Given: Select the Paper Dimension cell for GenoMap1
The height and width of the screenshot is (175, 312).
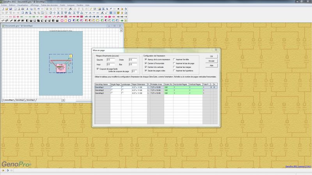Looking at the screenshot, I should [x=139, y=87].
